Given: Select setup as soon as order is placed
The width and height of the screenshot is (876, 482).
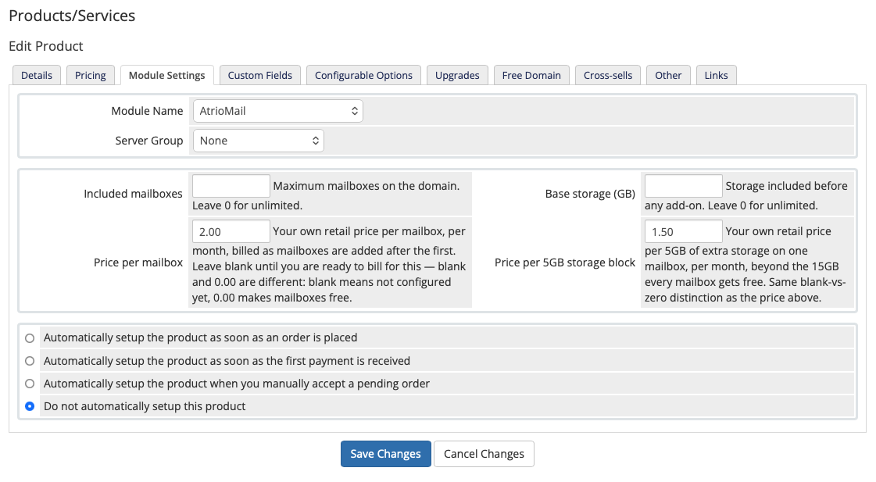Looking at the screenshot, I should [x=30, y=338].
